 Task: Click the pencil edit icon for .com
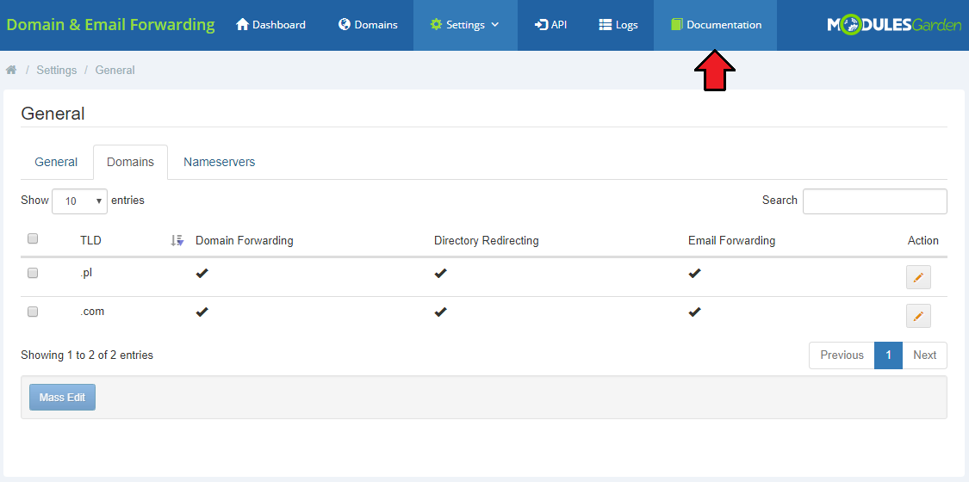[x=918, y=316]
